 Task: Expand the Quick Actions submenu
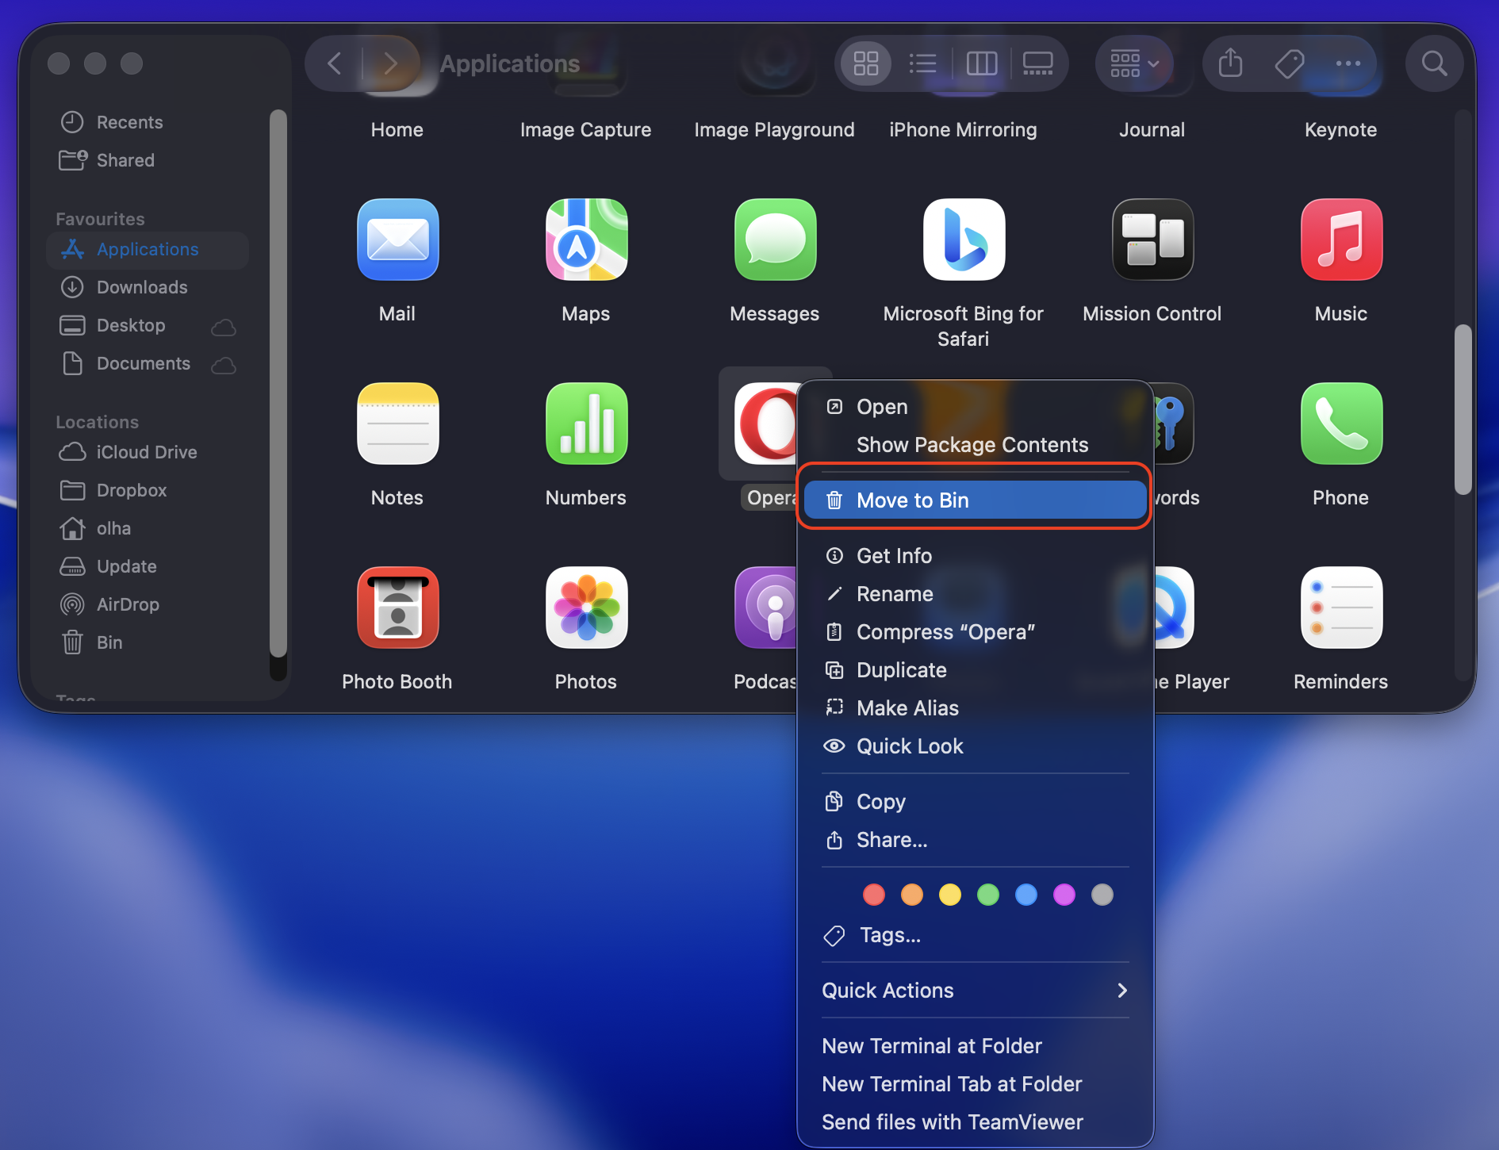tap(975, 991)
